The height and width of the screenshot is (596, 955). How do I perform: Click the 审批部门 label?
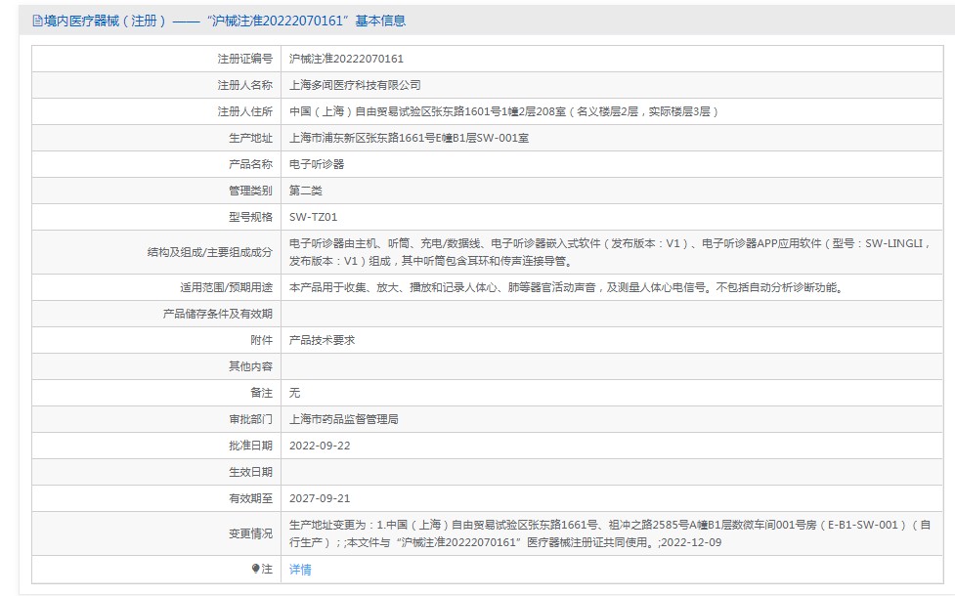click(x=250, y=419)
